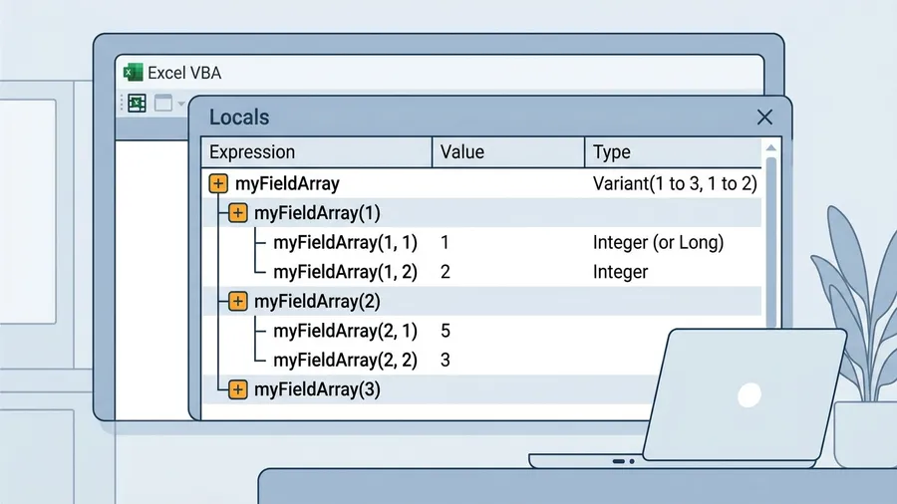This screenshot has width=897, height=504.
Task: Toggle the expander for myFieldArray(2)
Action: [x=237, y=301]
